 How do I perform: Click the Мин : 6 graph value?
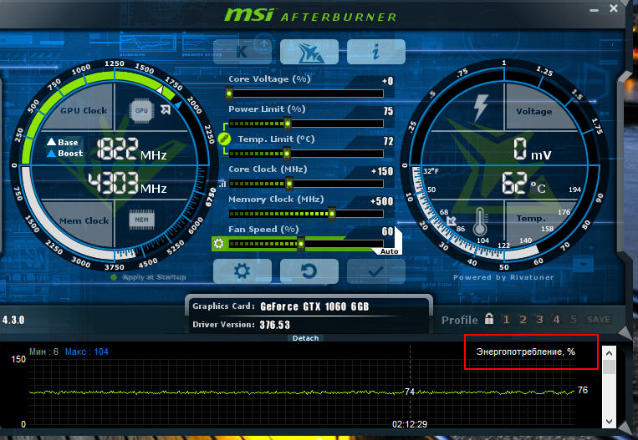(x=43, y=351)
